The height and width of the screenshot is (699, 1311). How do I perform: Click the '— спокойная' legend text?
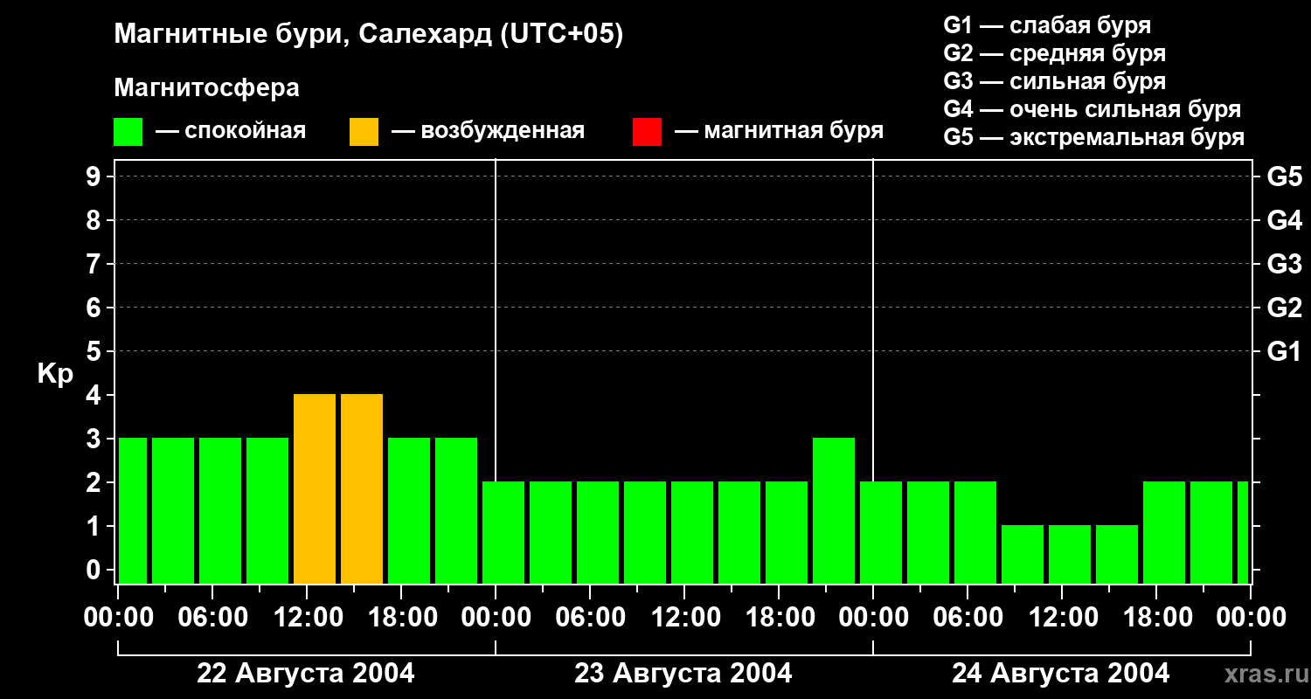[231, 132]
